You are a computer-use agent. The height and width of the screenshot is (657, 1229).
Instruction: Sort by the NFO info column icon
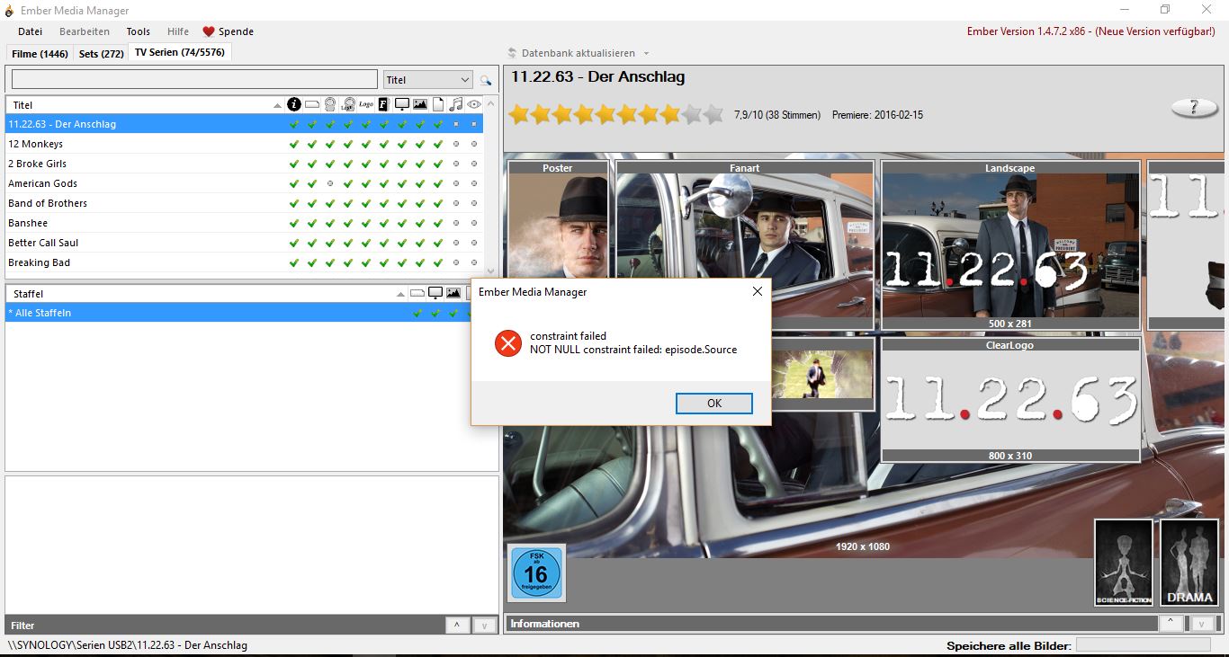pos(294,105)
